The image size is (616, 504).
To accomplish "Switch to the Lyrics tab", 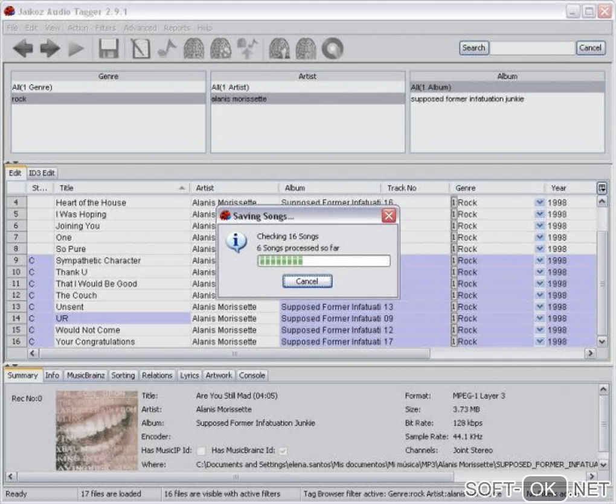I will 190,376.
